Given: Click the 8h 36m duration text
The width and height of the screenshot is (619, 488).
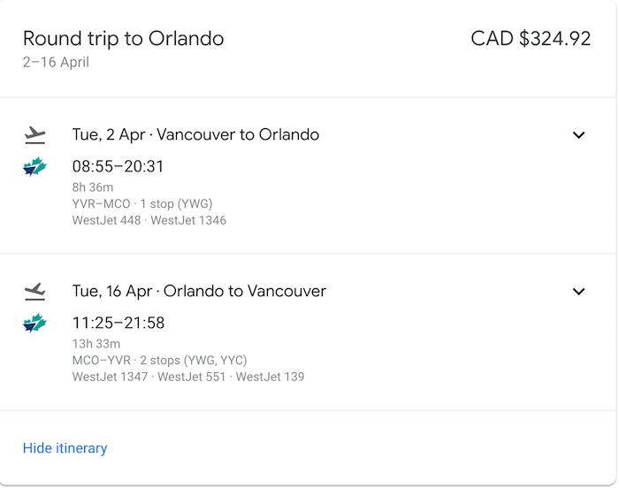Looking at the screenshot, I should click(93, 187).
